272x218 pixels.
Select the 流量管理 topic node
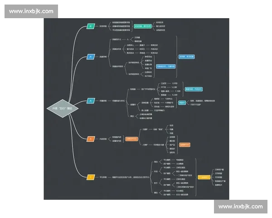click(x=103, y=57)
